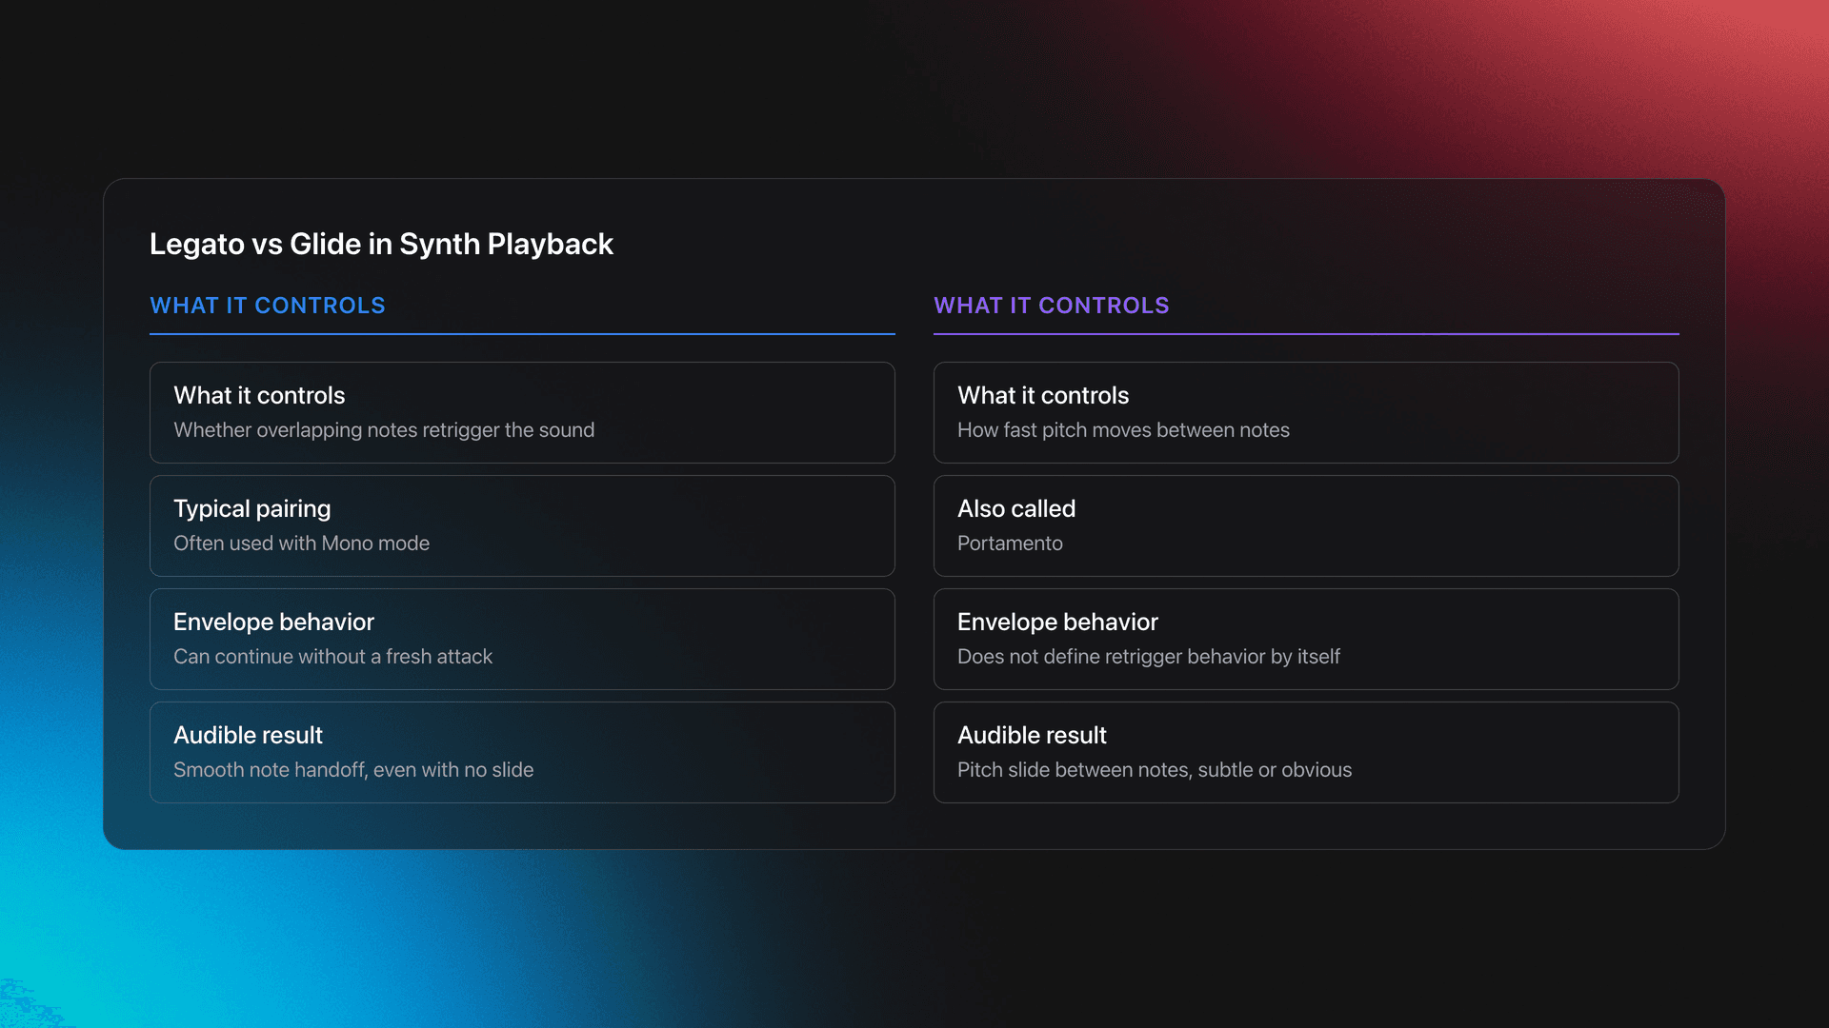Image resolution: width=1829 pixels, height=1028 pixels.
Task: Select the blue 'WHAT IT CONTROLS' column header
Action: 267,306
